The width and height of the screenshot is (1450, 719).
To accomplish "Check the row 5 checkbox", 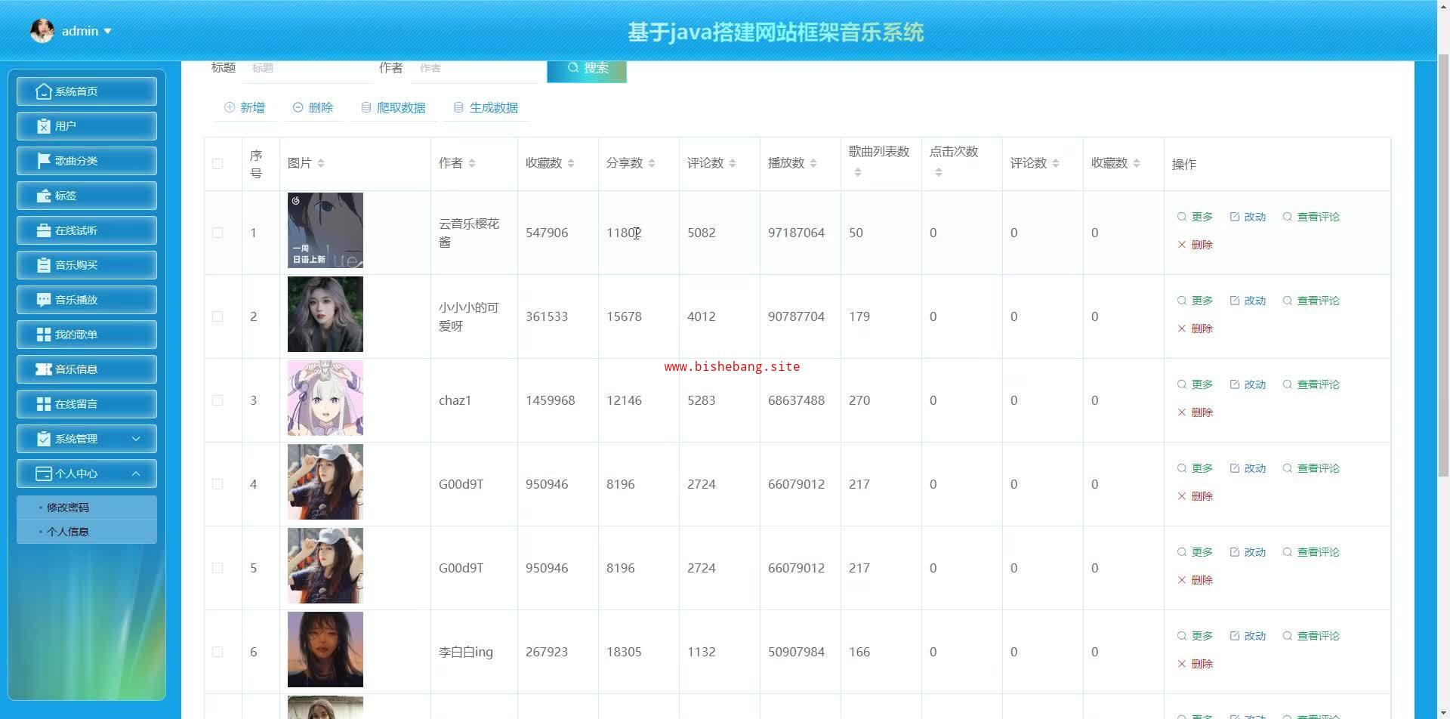I will [217, 568].
